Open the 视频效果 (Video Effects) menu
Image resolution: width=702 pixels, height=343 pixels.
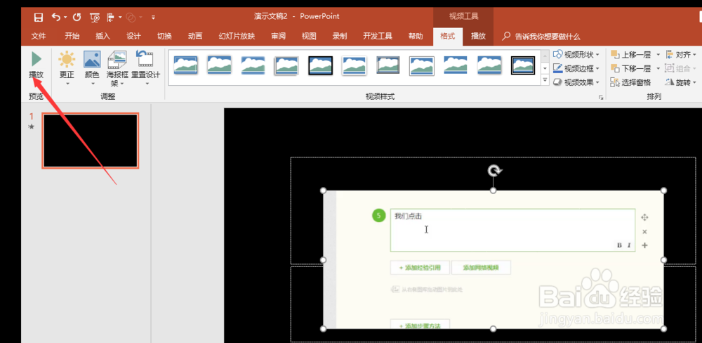click(x=576, y=82)
